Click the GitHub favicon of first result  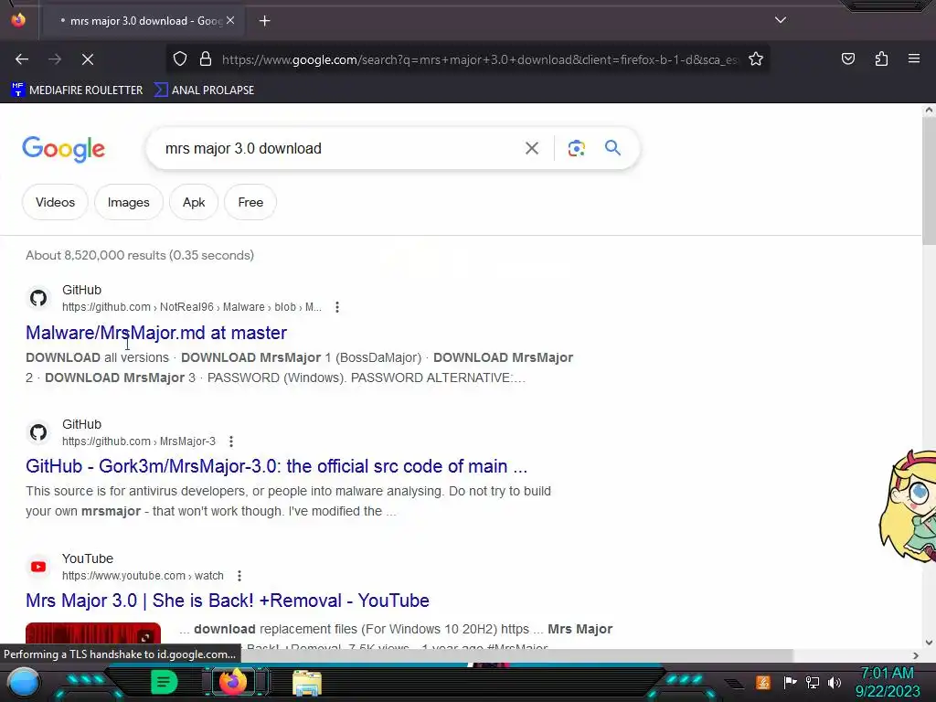(38, 298)
